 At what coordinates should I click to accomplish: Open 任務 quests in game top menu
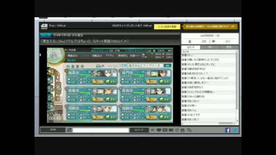[135, 56]
